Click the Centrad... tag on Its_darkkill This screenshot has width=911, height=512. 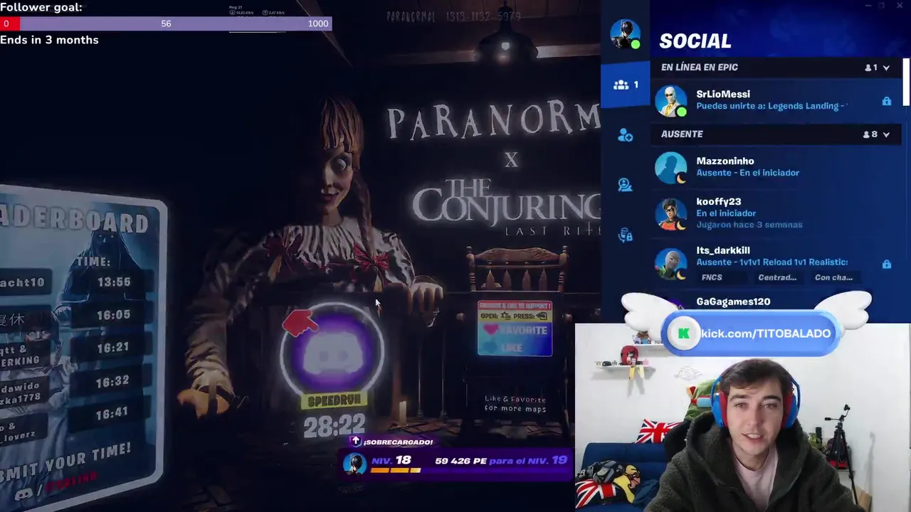coord(777,277)
